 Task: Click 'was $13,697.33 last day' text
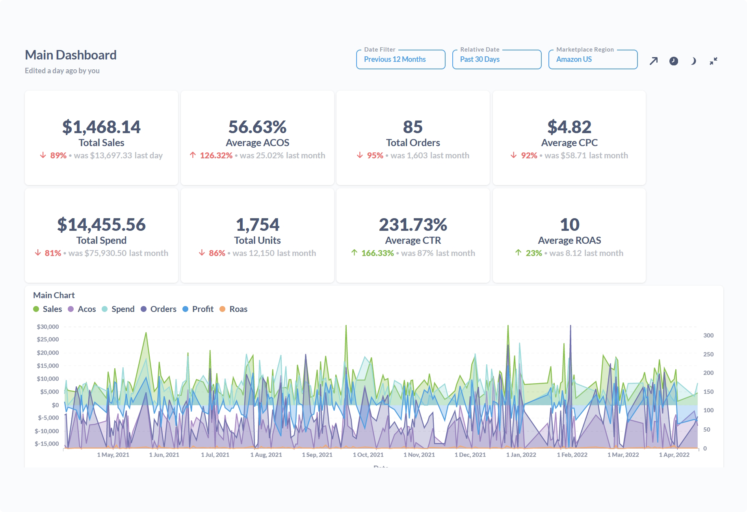pos(118,156)
